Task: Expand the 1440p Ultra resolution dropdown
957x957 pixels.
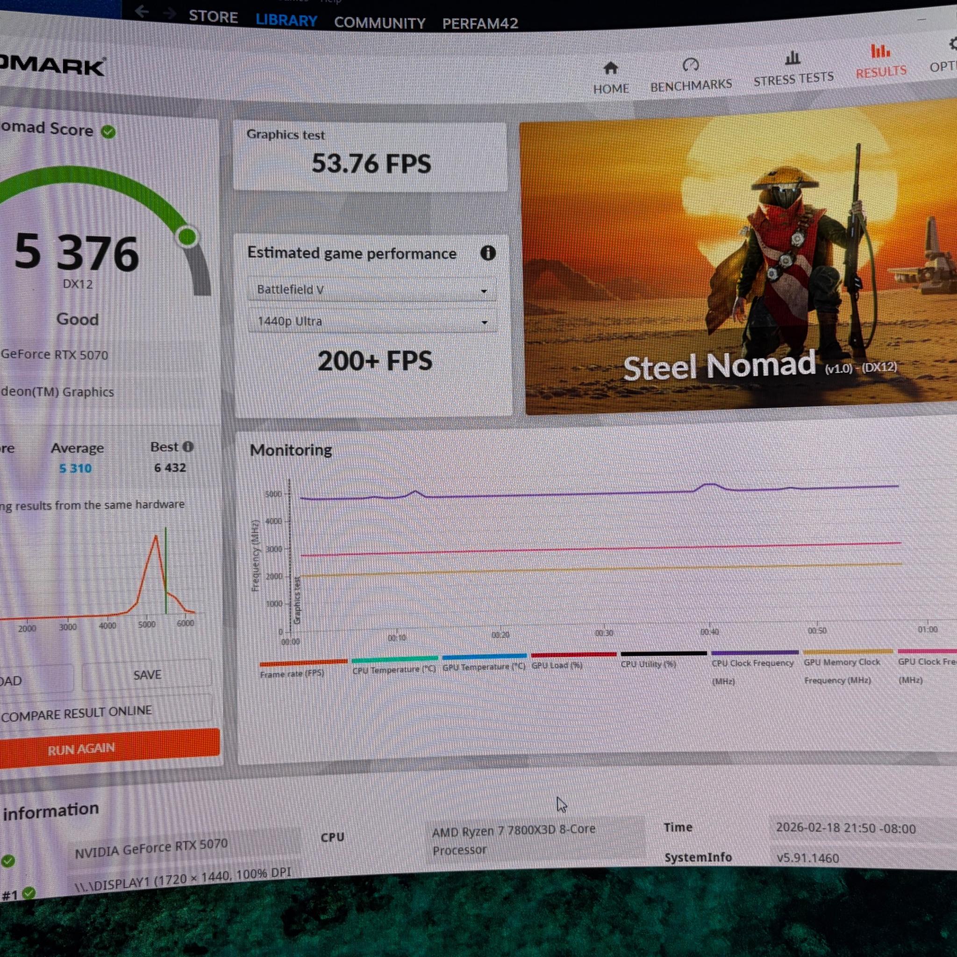Action: click(372, 321)
